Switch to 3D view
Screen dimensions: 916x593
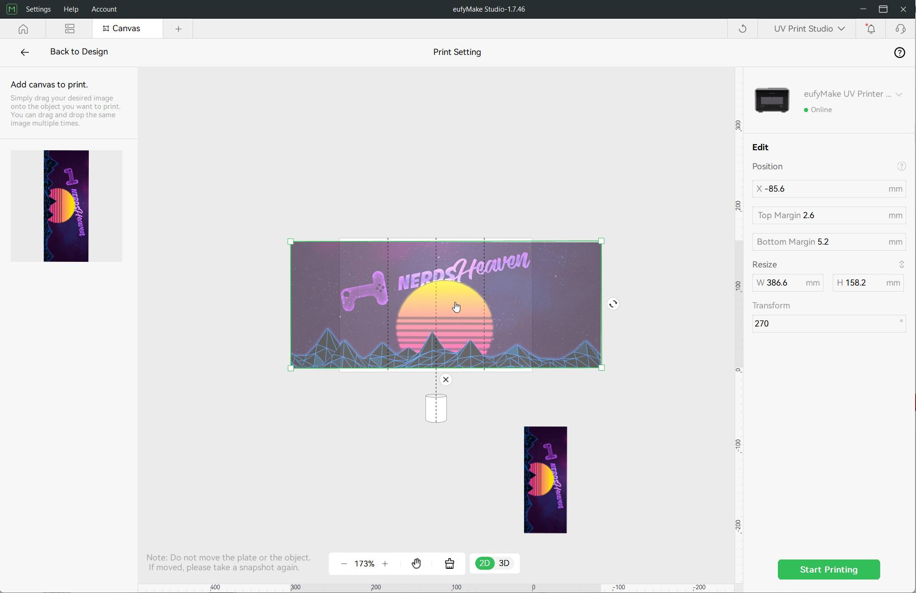[x=504, y=563]
